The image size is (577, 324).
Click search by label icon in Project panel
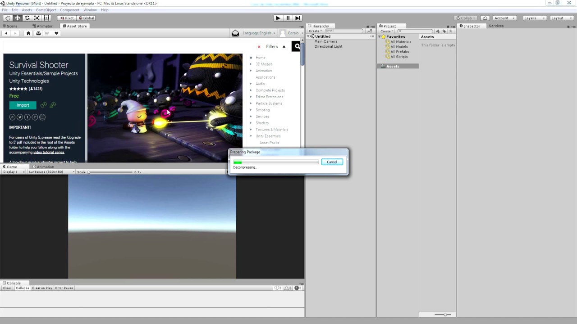444,31
